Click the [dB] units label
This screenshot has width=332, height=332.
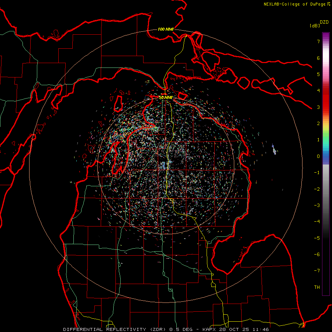(x=315, y=25)
